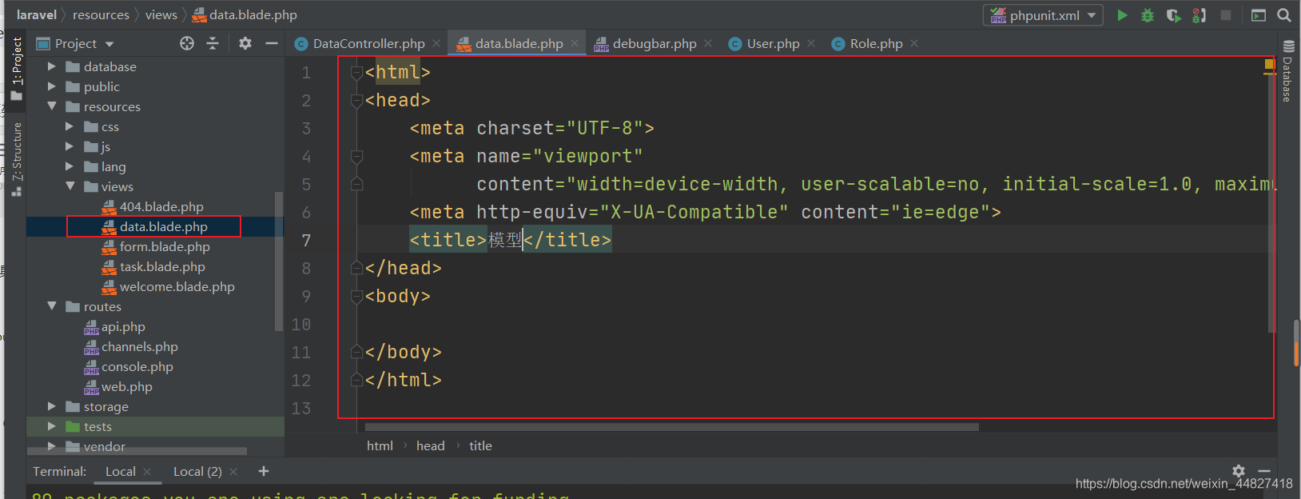Fold the <body> block at line 9
The height and width of the screenshot is (499, 1301).
[x=357, y=297]
